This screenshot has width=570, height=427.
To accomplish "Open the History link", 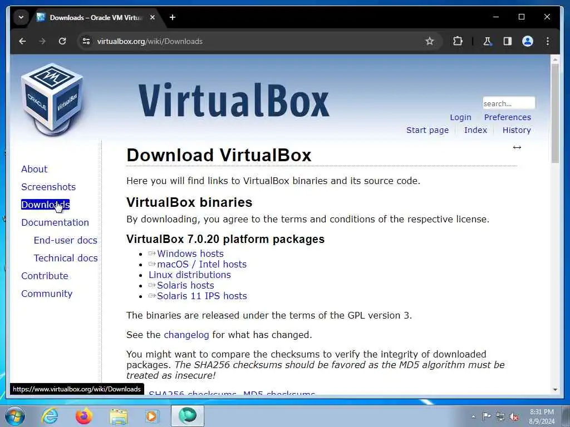I will pos(517,130).
